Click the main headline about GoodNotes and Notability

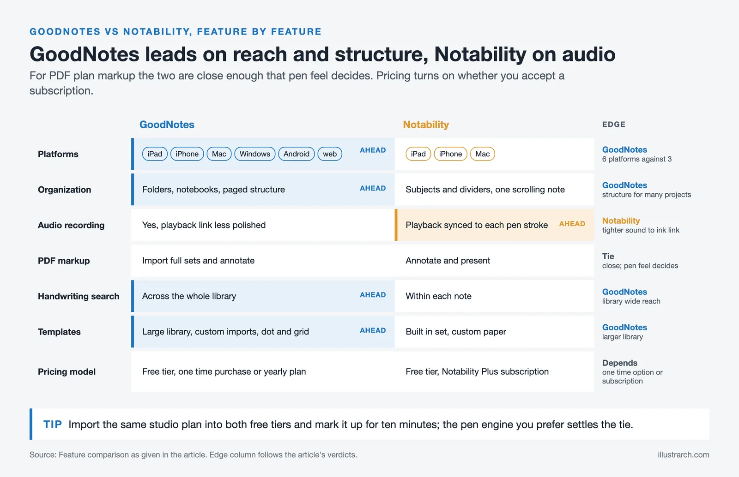click(x=322, y=54)
